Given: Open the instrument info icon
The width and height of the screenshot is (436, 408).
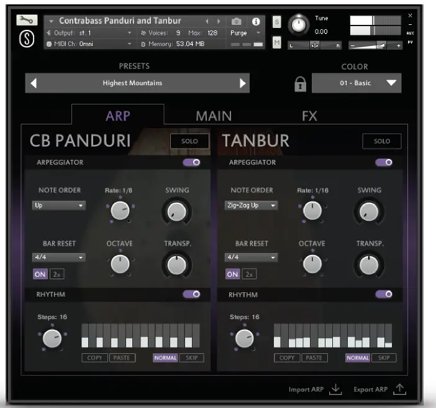Looking at the screenshot, I should 256,21.
